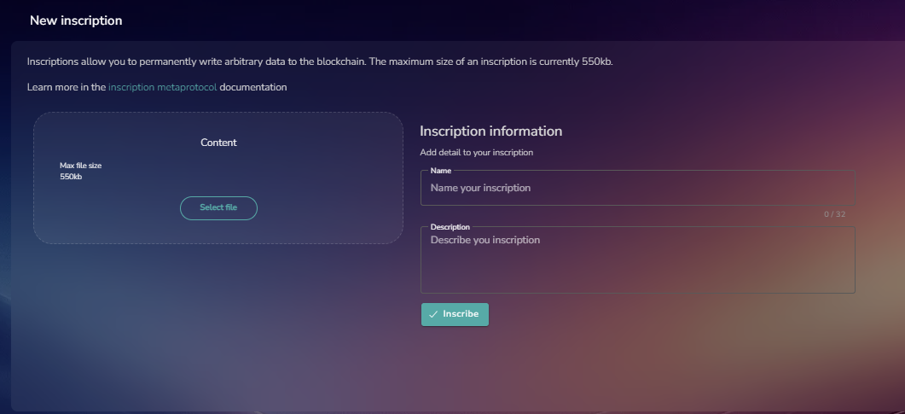Click the Inscription information heading

(x=491, y=131)
